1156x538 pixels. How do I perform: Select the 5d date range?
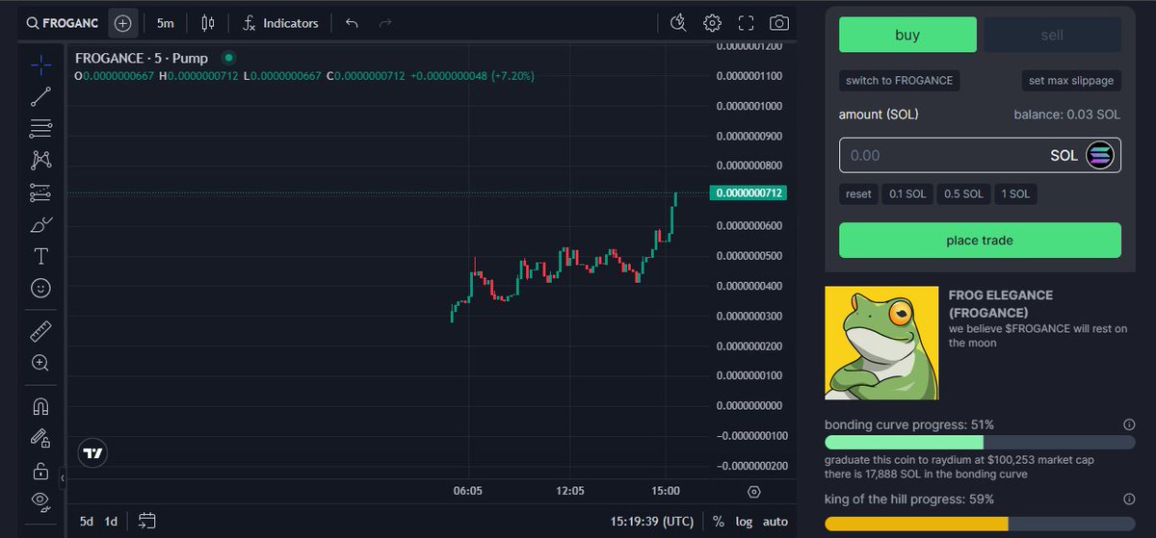pyautogui.click(x=87, y=522)
